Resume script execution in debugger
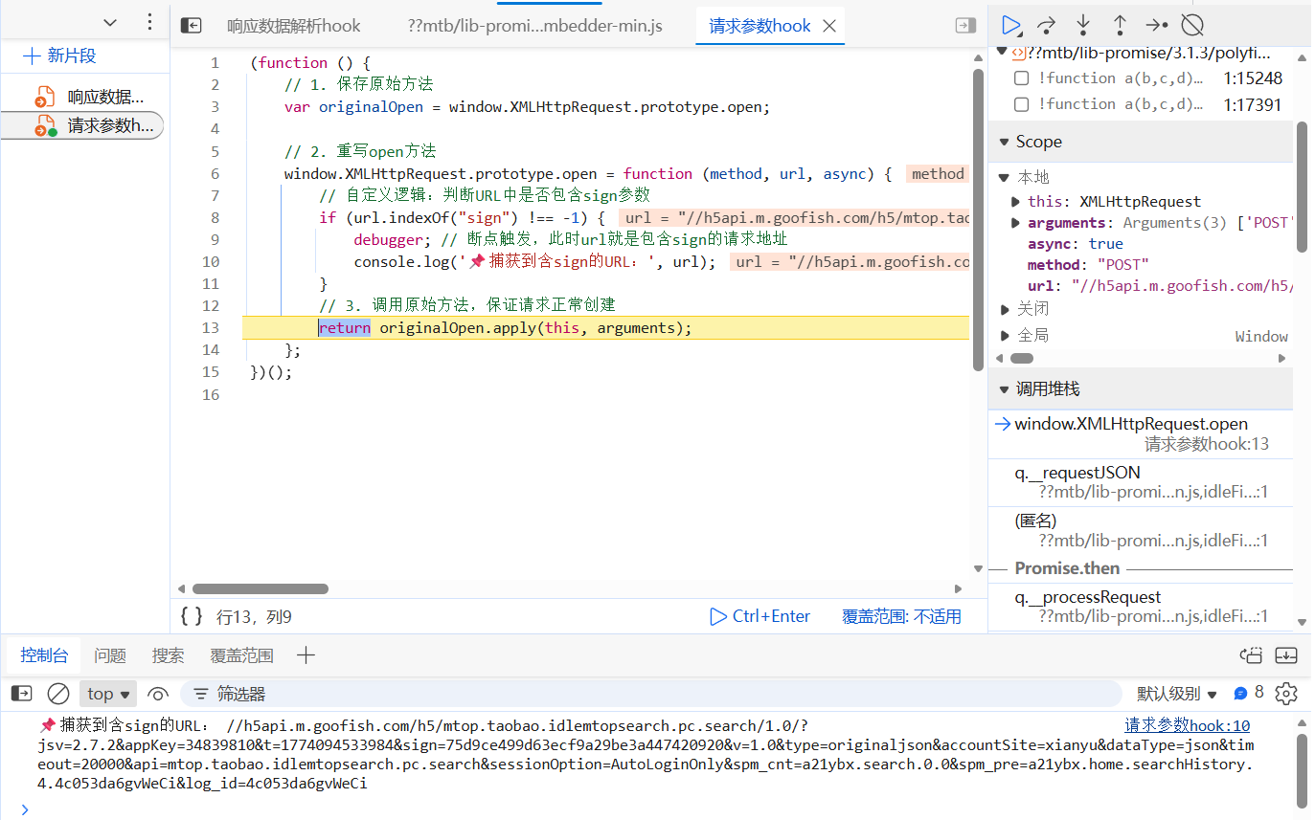The width and height of the screenshot is (1315, 820). (x=1010, y=25)
